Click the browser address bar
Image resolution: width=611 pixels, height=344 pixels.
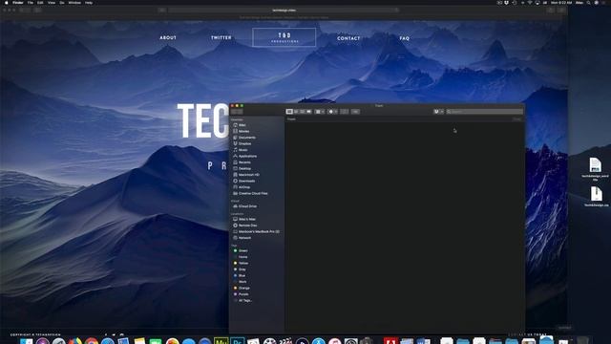pos(284,11)
